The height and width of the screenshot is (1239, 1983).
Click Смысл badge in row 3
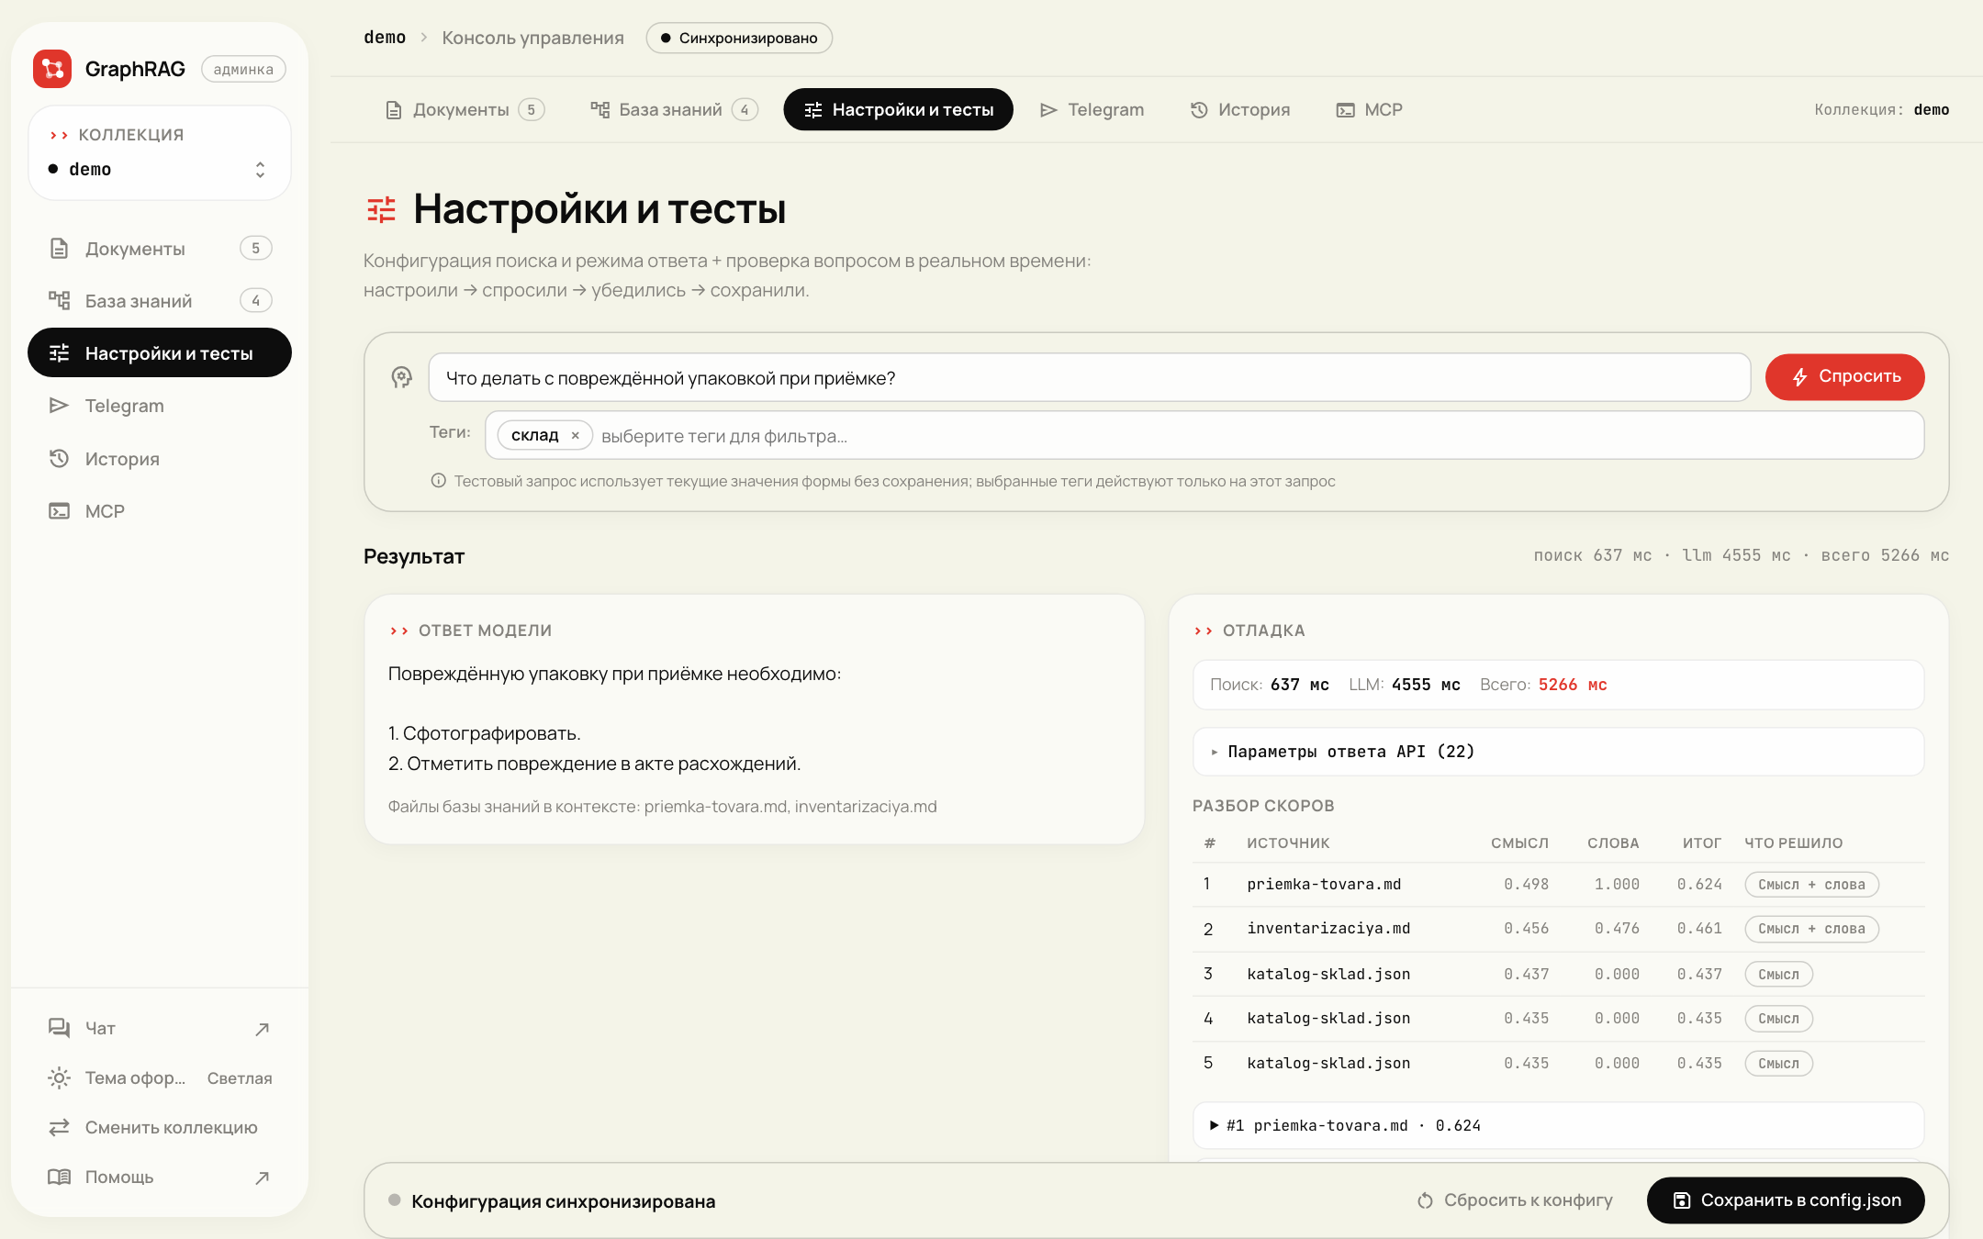point(1778,975)
